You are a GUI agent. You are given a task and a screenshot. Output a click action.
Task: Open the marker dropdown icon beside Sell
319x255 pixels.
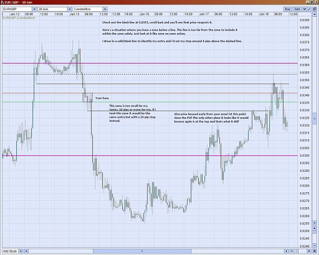305,9
